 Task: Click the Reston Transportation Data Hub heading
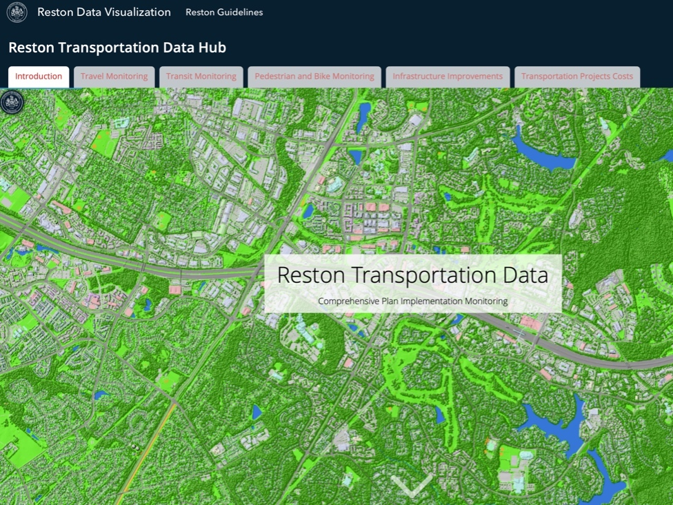[117, 48]
